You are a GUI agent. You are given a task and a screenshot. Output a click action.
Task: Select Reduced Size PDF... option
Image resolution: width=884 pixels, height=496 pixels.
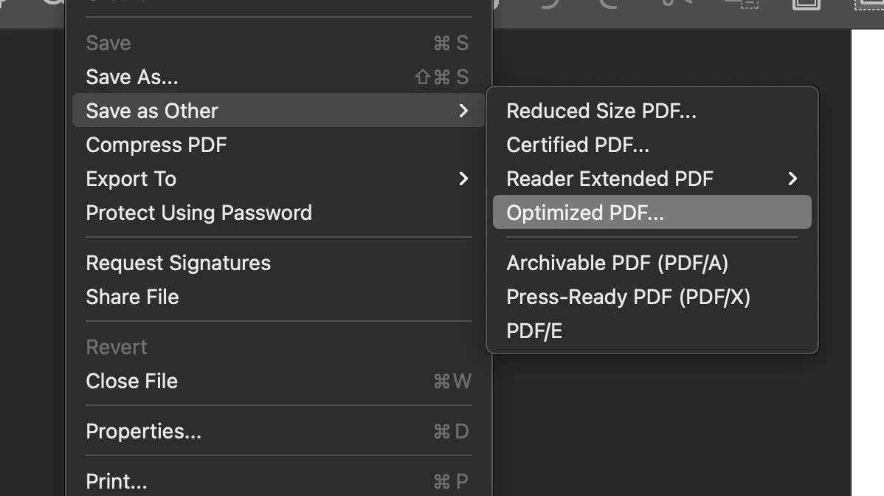[x=652, y=111]
